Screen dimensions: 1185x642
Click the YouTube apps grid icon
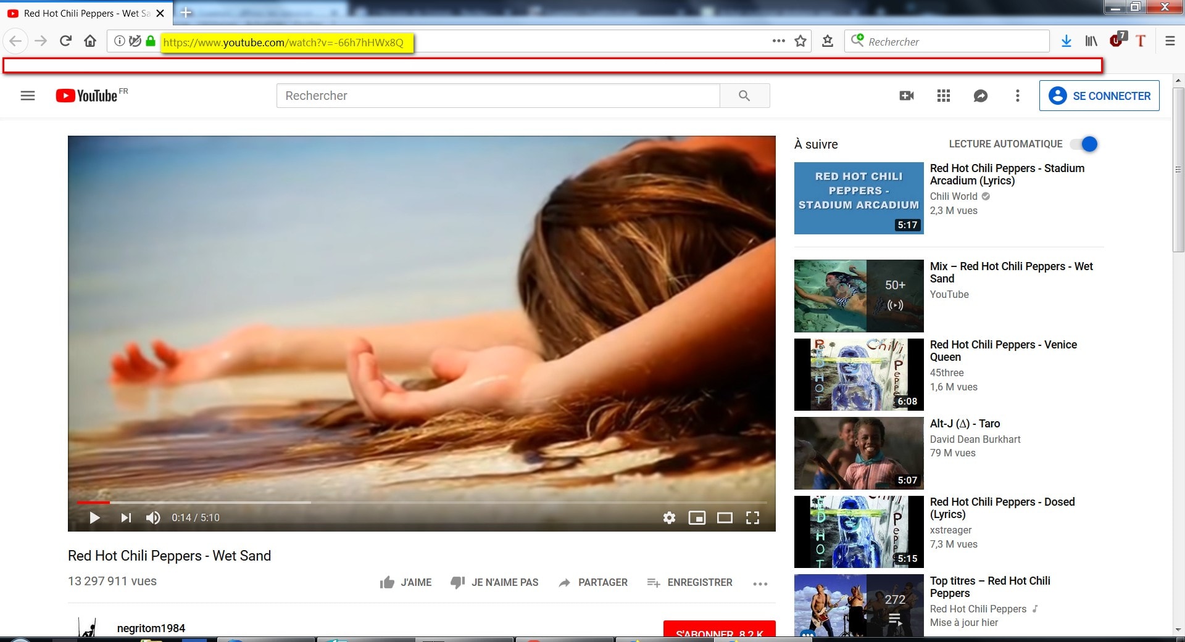(x=943, y=96)
